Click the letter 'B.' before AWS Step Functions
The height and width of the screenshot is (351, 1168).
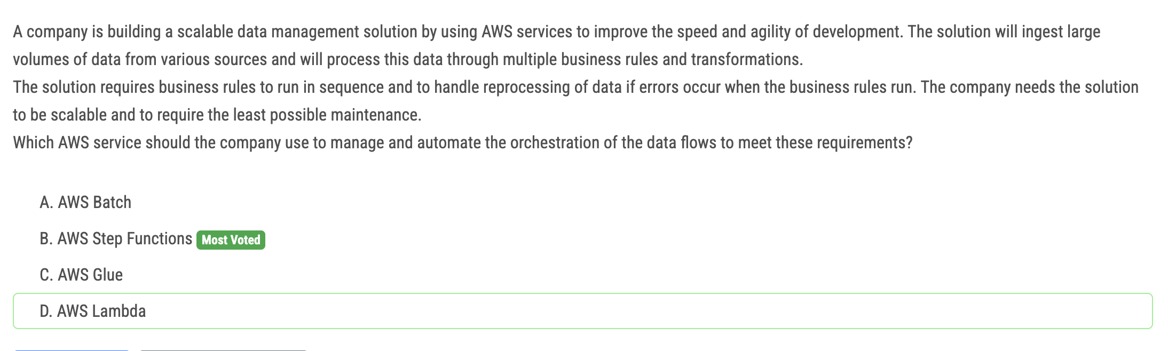pyautogui.click(x=46, y=239)
